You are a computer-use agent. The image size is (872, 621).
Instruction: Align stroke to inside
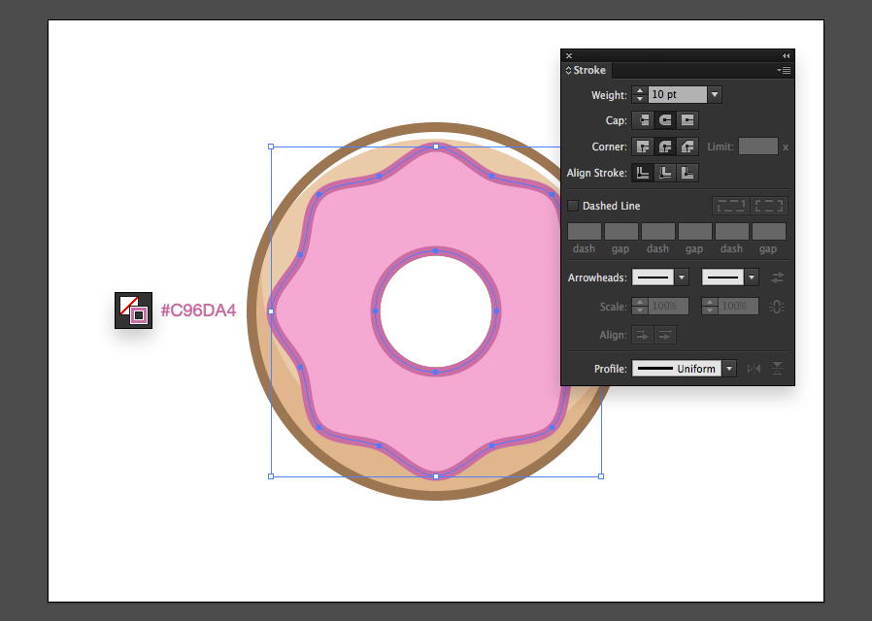click(x=665, y=173)
